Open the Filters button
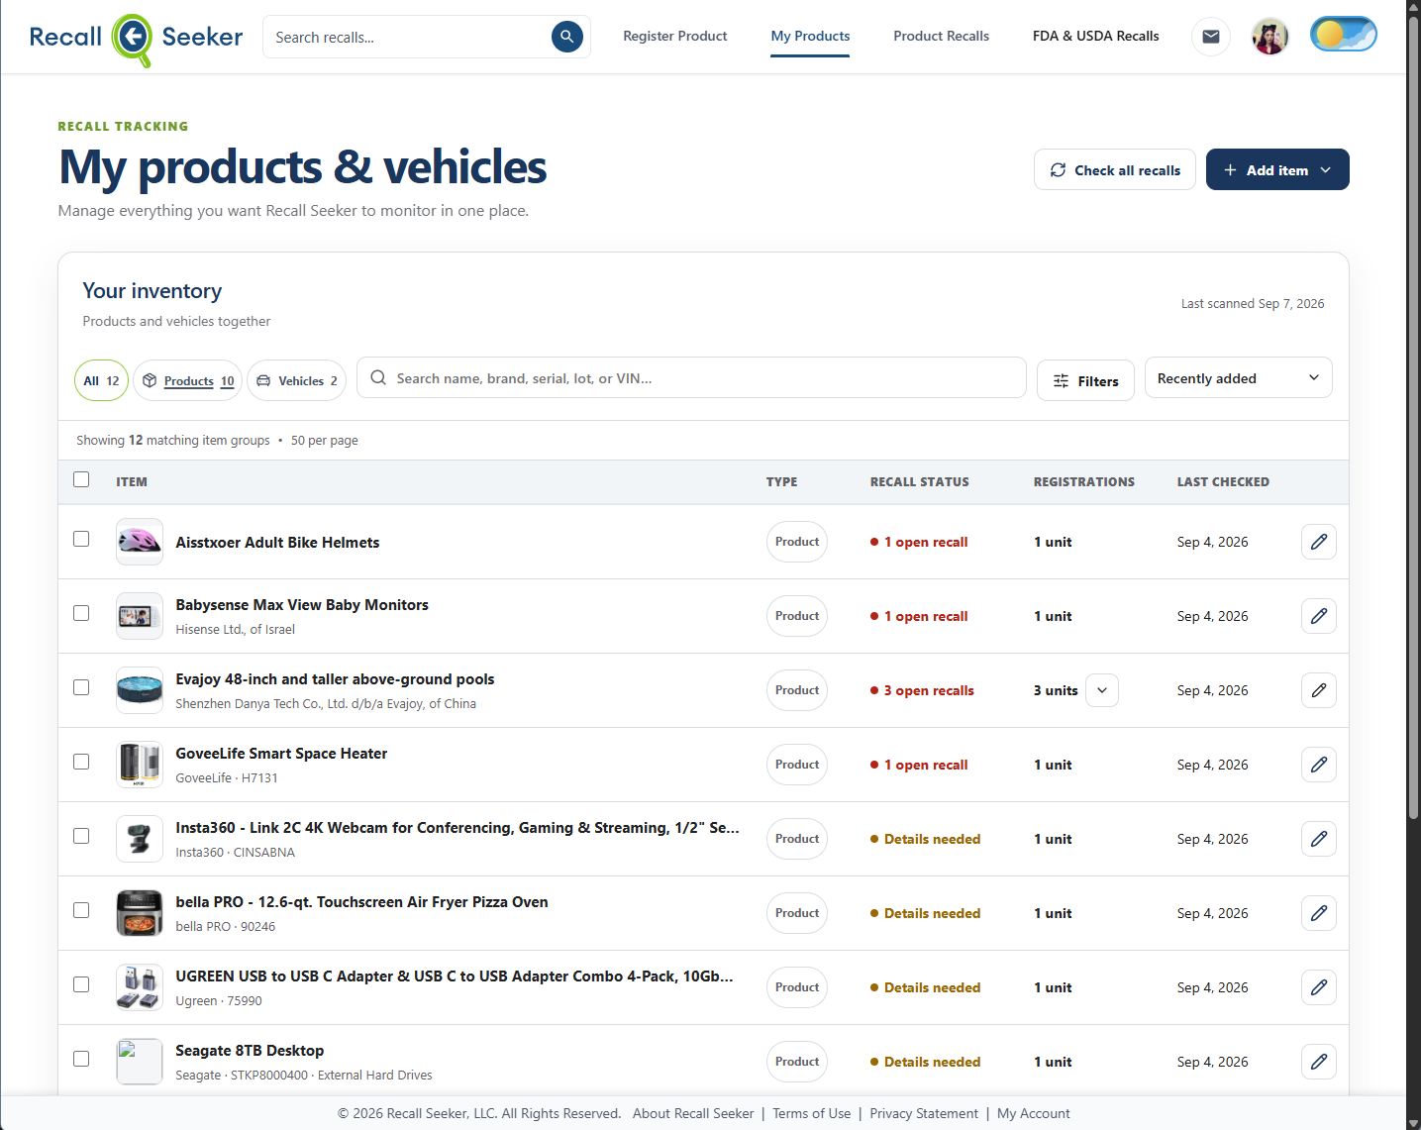The height and width of the screenshot is (1130, 1421). [x=1085, y=380]
